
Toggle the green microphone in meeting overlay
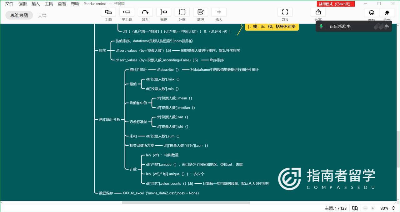point(321,26)
